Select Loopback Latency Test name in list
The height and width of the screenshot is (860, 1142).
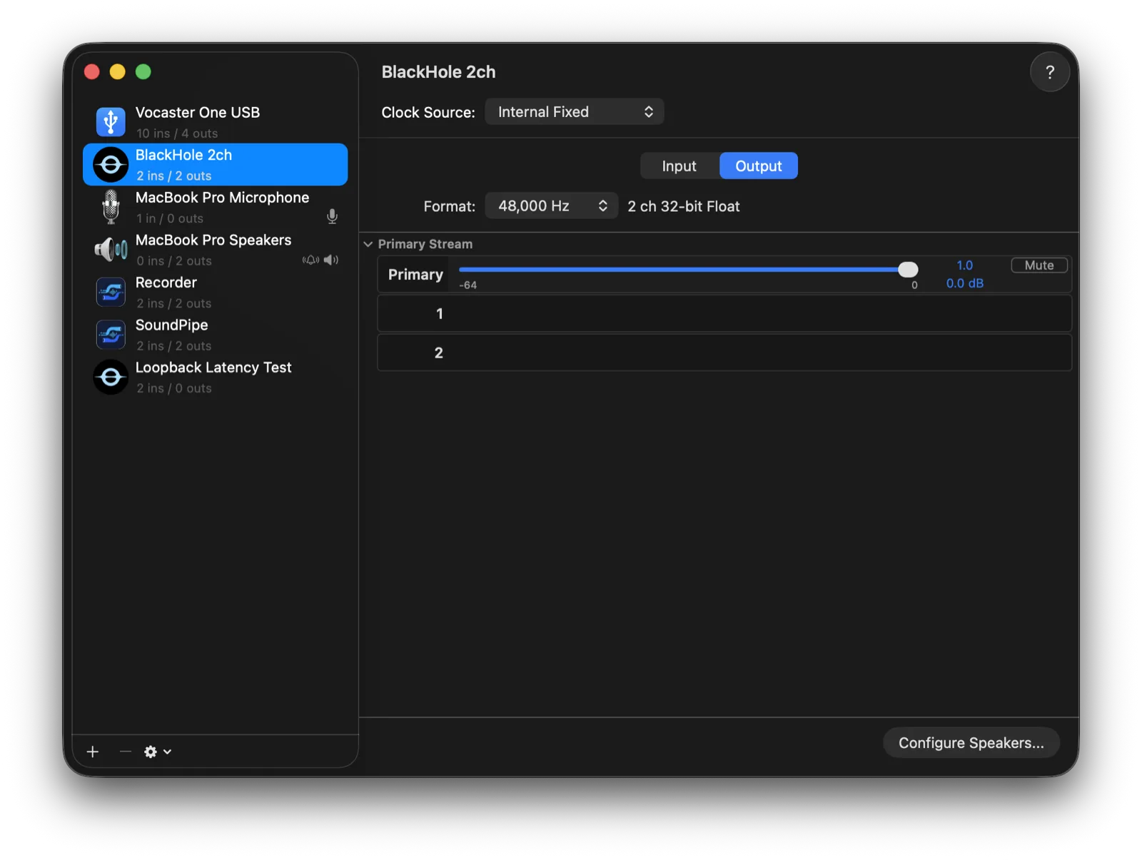tap(213, 368)
